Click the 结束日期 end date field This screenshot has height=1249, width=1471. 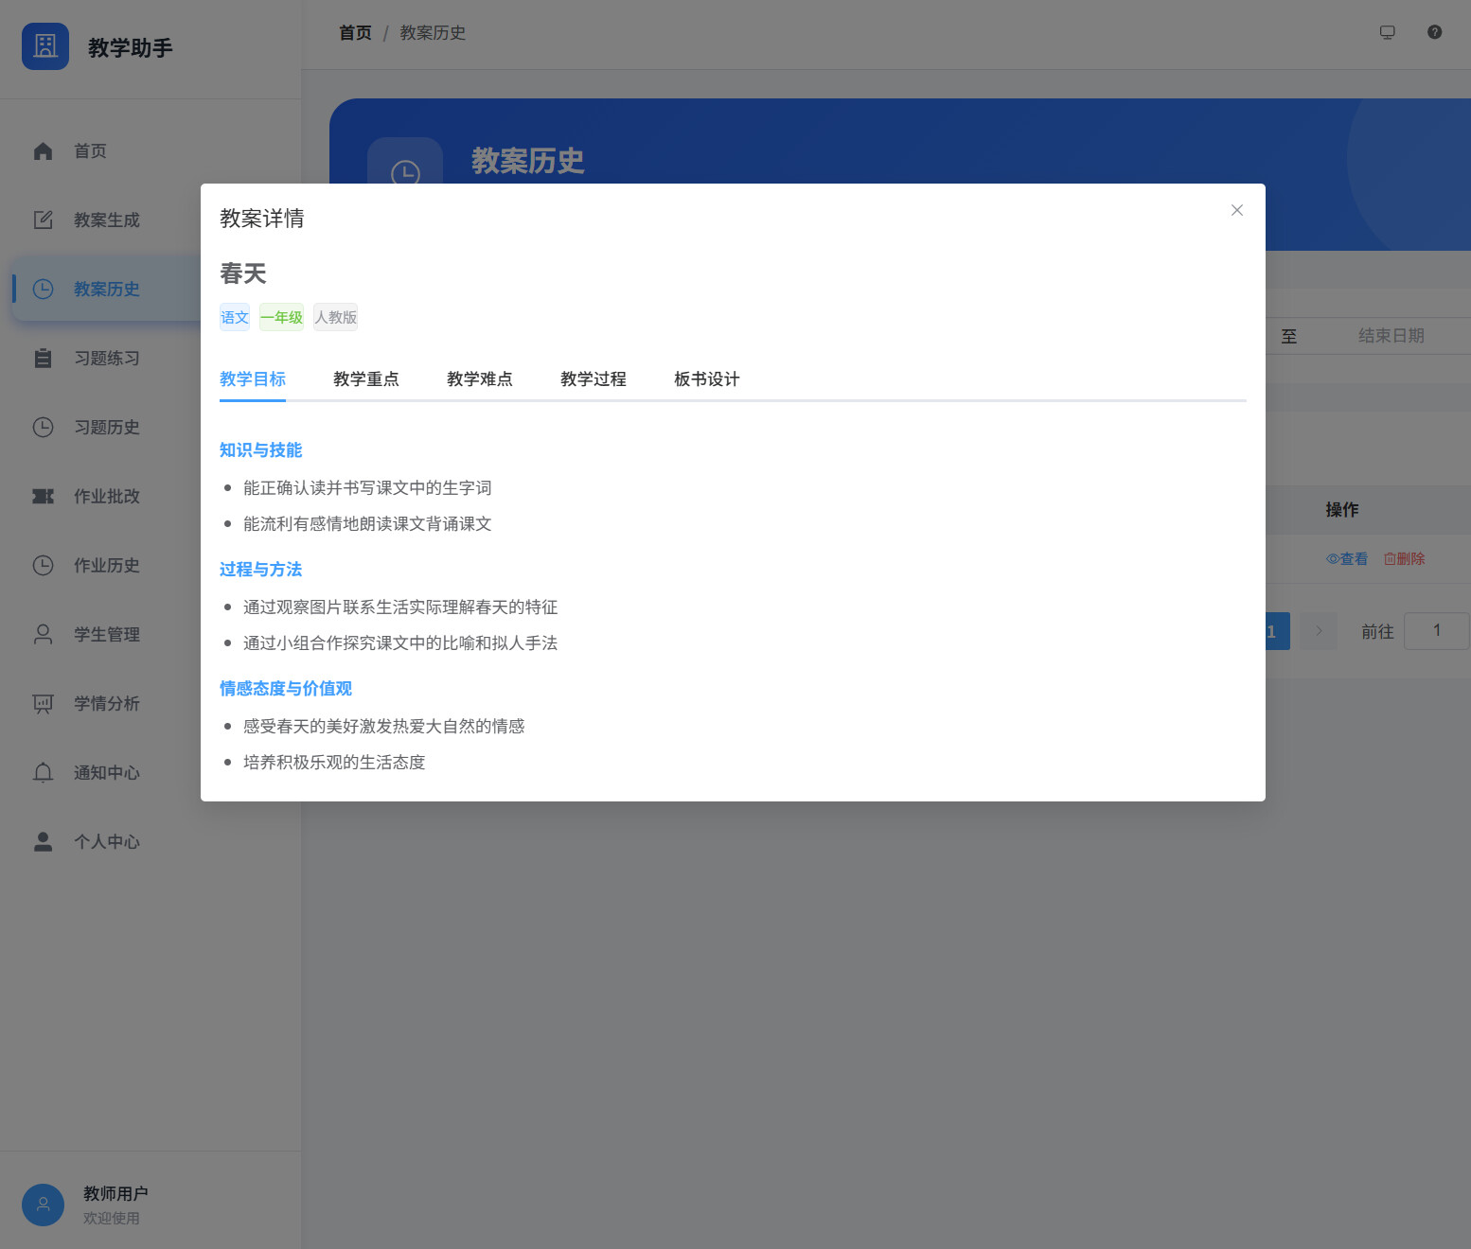[1390, 336]
